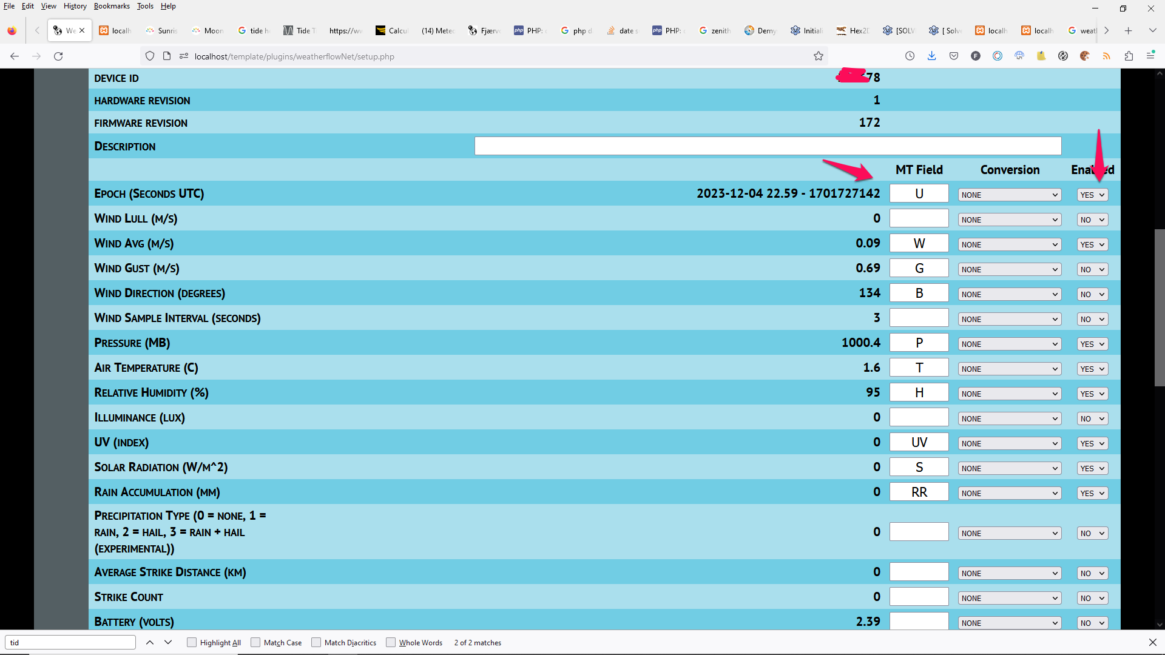This screenshot has width=1165, height=655.
Task: Open a new tab with plus icon
Action: [1129, 30]
